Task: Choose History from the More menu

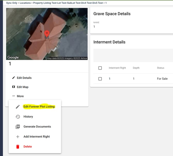Action: point(28,117)
